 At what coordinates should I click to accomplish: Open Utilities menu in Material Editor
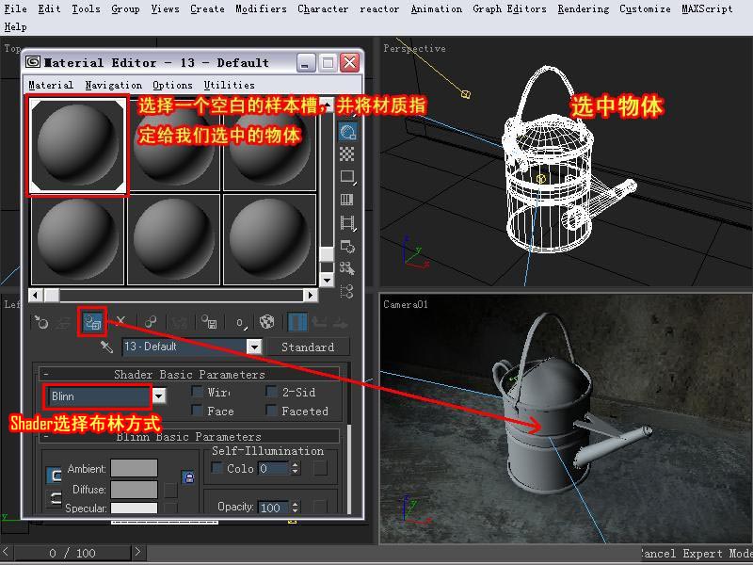pyautogui.click(x=229, y=85)
